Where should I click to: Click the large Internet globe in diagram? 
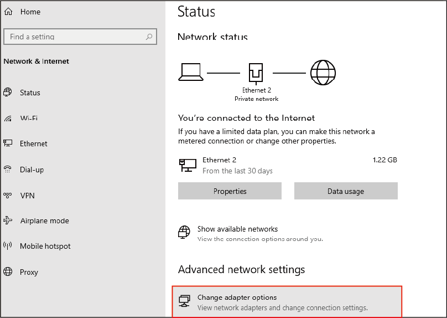(x=323, y=72)
